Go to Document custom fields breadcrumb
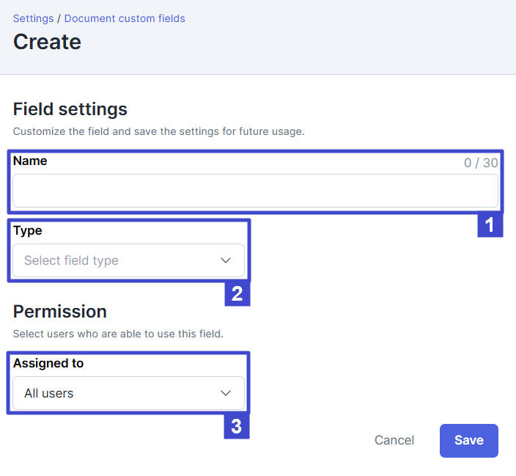The width and height of the screenshot is (516, 476). point(125,18)
